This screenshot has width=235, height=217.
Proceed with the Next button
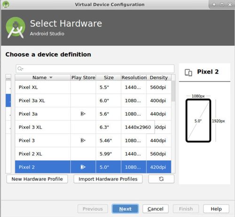coord(125,209)
